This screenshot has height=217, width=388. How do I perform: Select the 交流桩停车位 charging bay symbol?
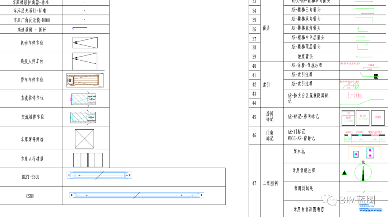(83, 117)
